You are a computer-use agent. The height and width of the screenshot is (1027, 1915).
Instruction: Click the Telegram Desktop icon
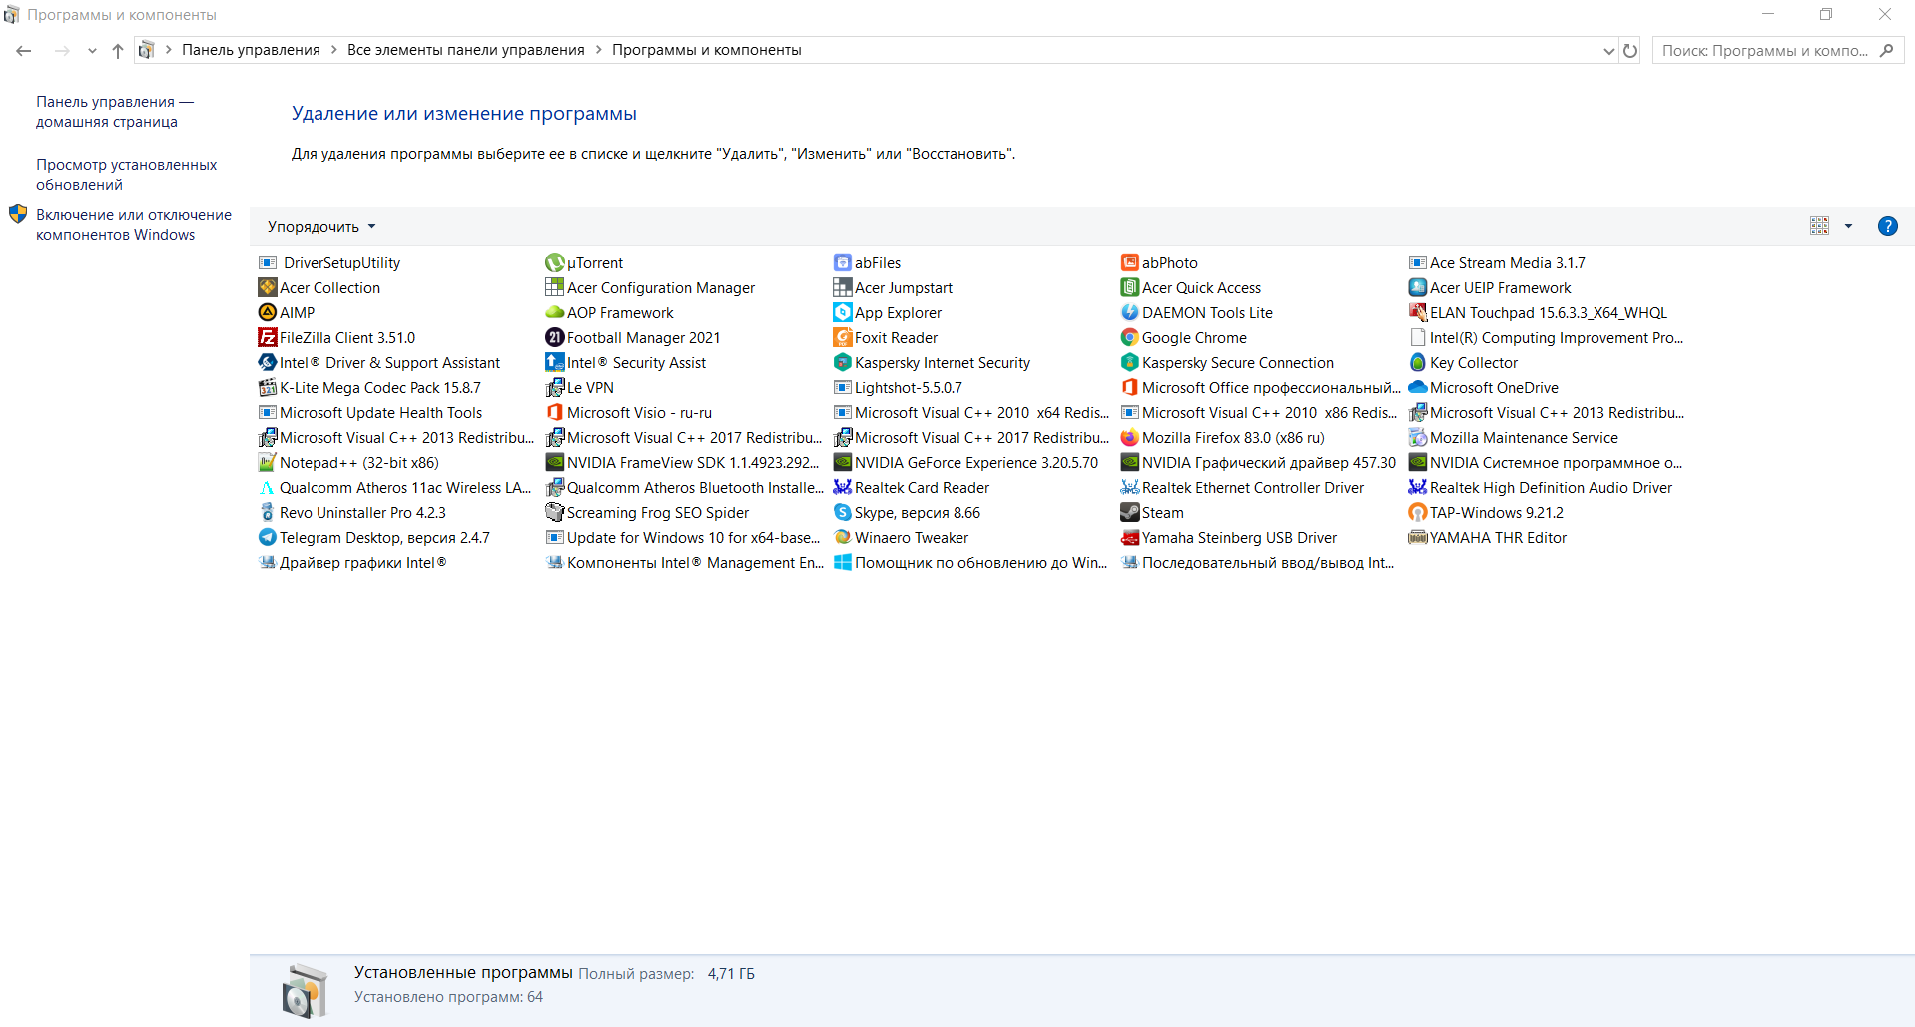pos(268,538)
